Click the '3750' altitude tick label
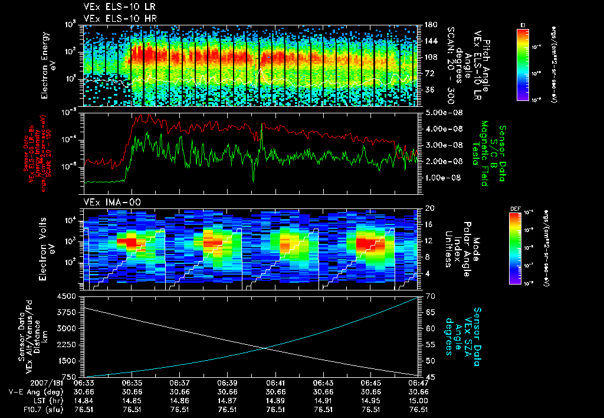Viewport: 604px width, 418px height. tap(67, 312)
